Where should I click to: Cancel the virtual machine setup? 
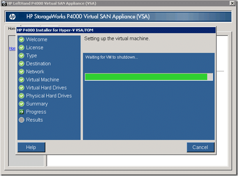pos(201,147)
